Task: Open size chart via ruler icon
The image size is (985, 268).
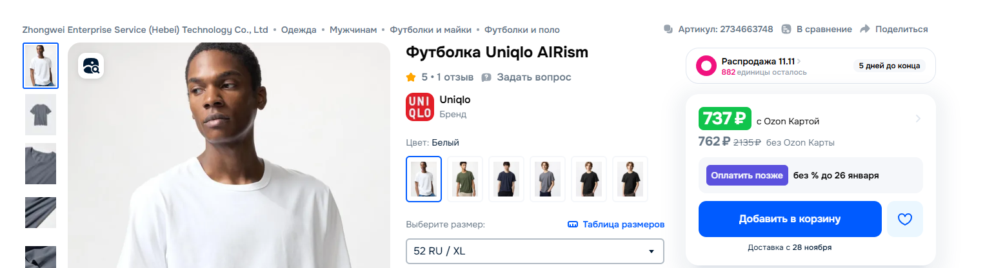Action: 572,225
